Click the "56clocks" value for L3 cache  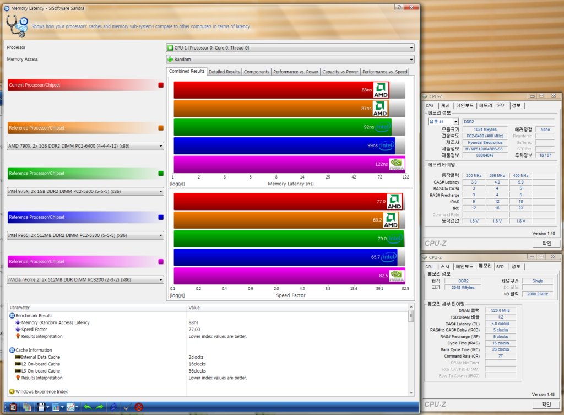pos(197,371)
